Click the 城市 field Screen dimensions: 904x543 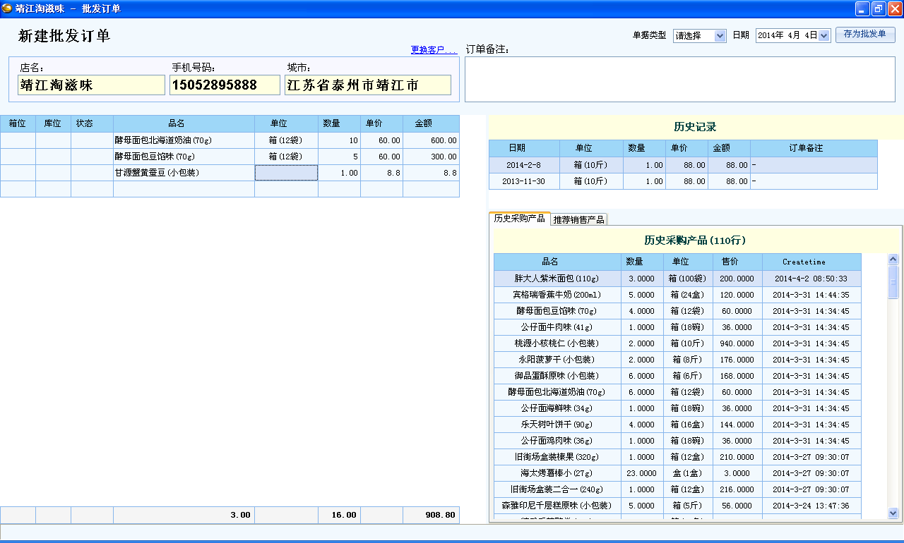(367, 85)
